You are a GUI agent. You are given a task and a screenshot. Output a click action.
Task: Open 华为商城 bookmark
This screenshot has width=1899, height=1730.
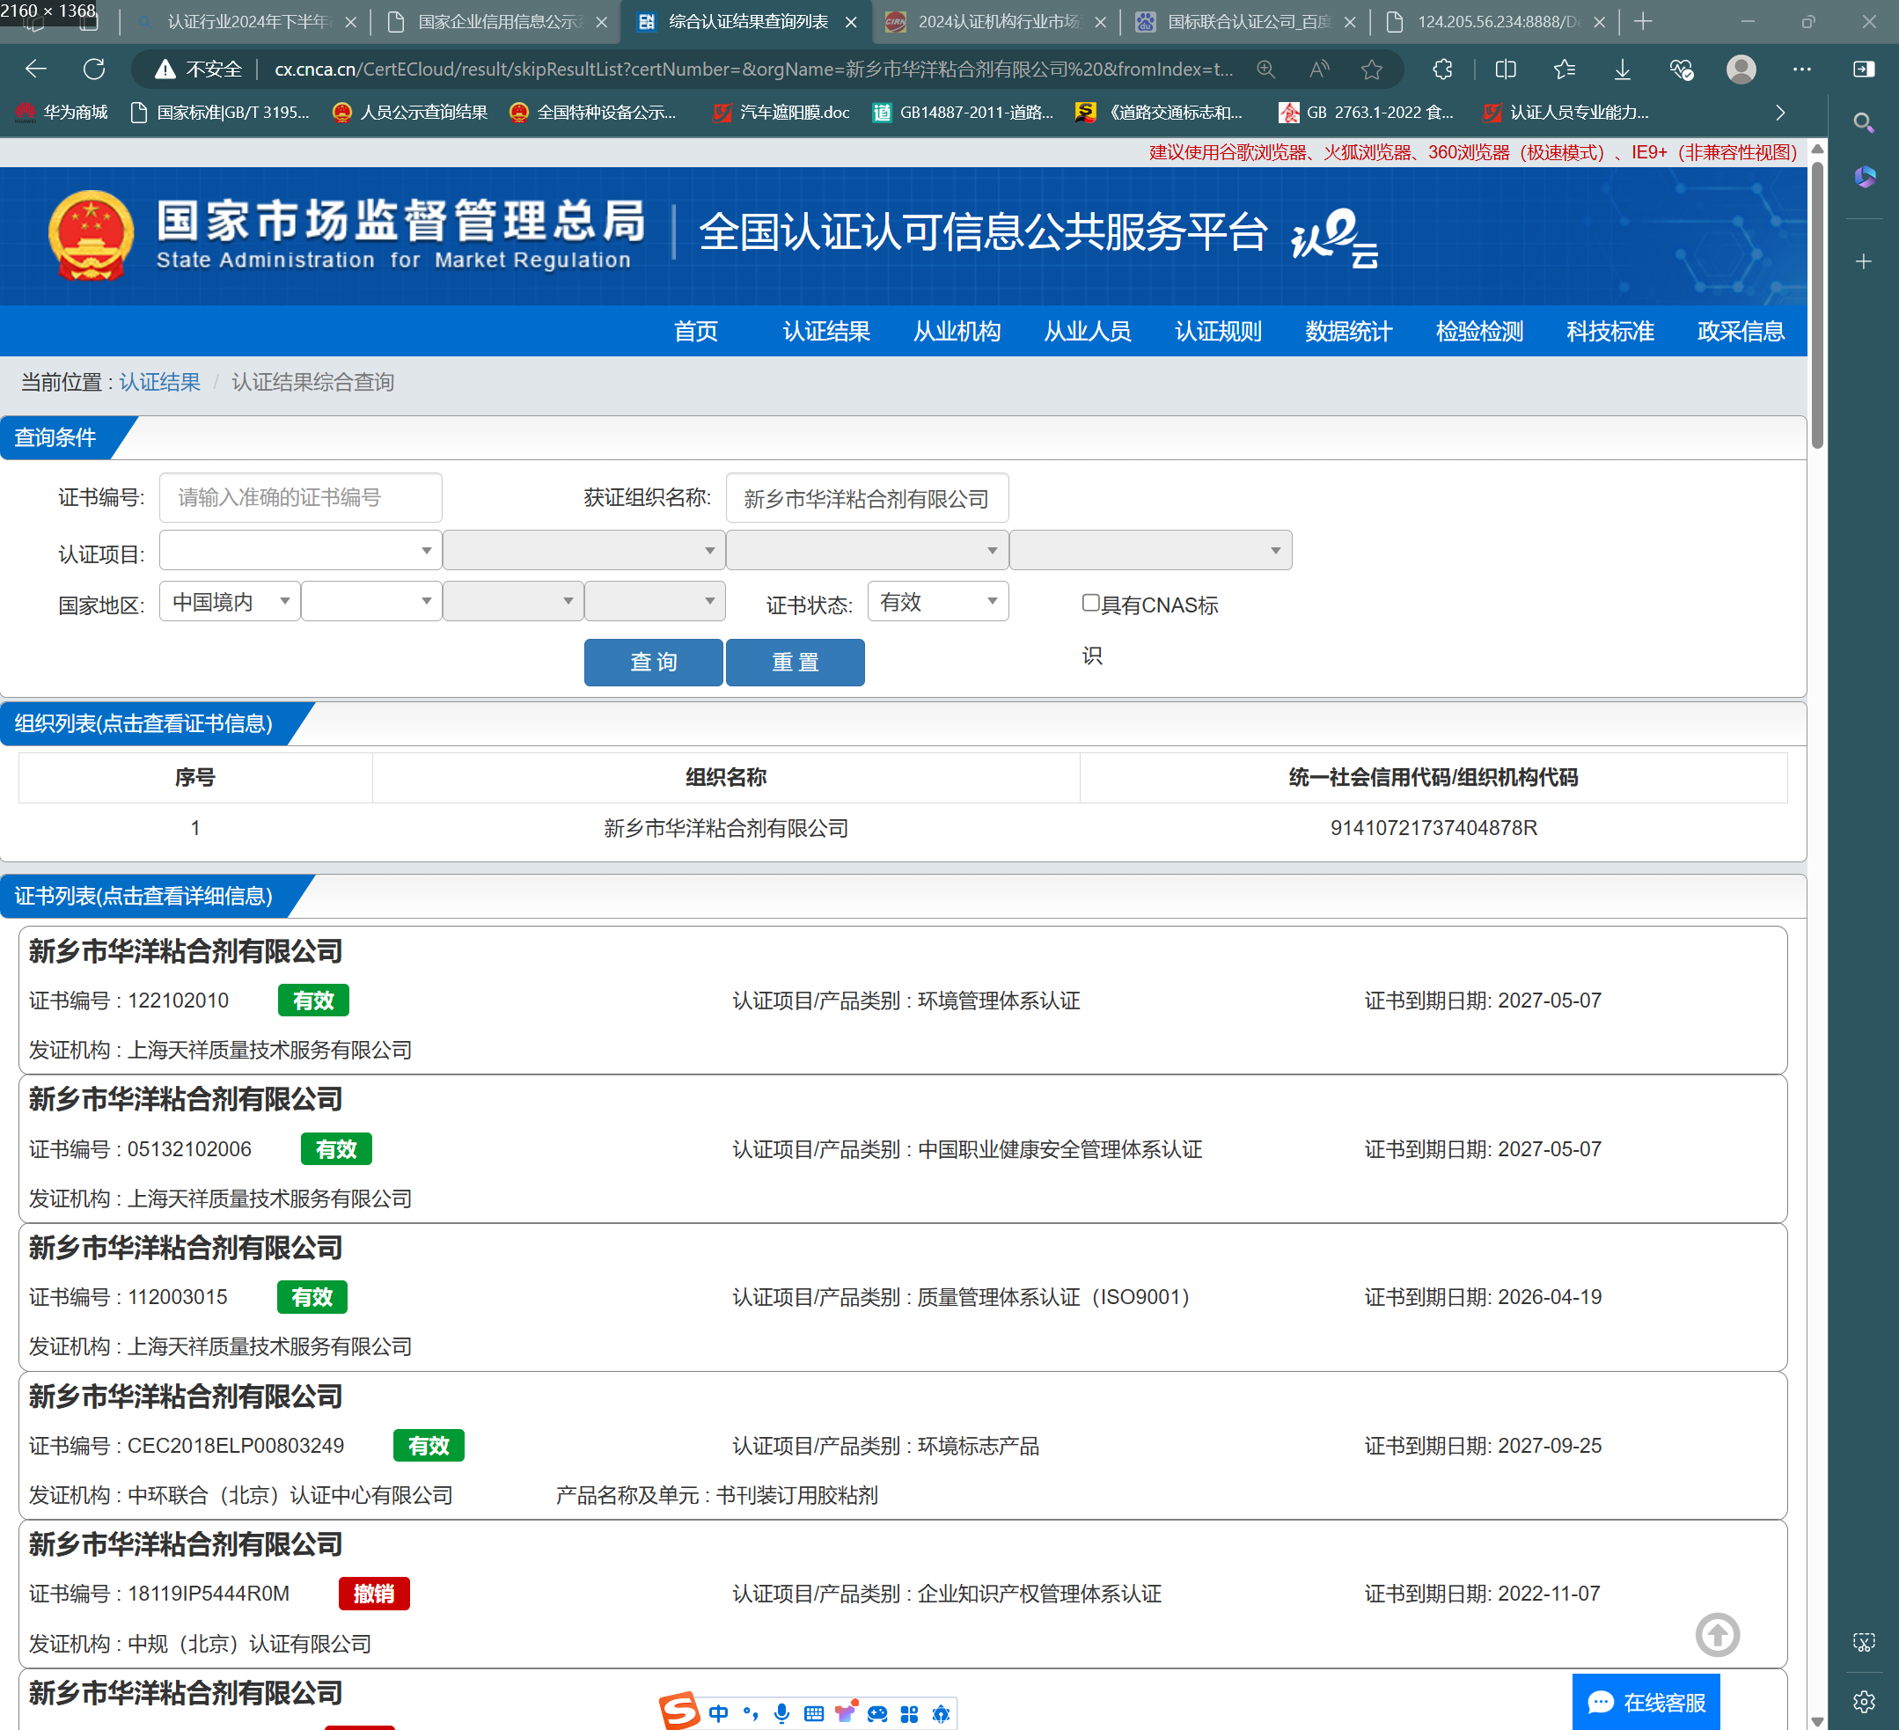(62, 113)
